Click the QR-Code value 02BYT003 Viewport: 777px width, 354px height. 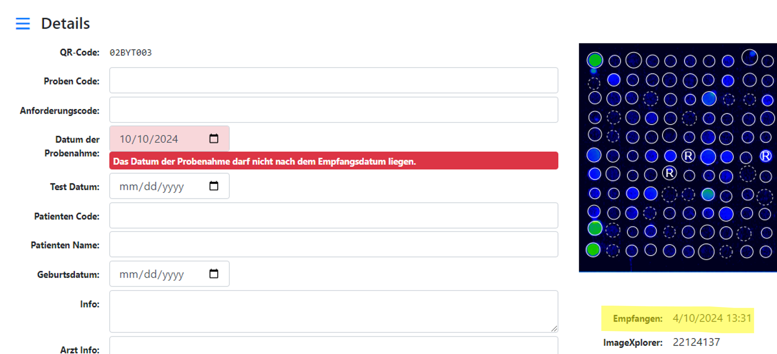pyautogui.click(x=130, y=53)
